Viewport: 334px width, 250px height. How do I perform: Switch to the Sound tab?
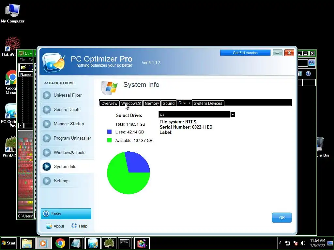point(169,103)
